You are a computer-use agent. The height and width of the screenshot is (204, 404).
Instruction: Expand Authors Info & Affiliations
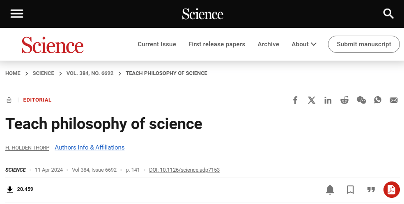90,147
